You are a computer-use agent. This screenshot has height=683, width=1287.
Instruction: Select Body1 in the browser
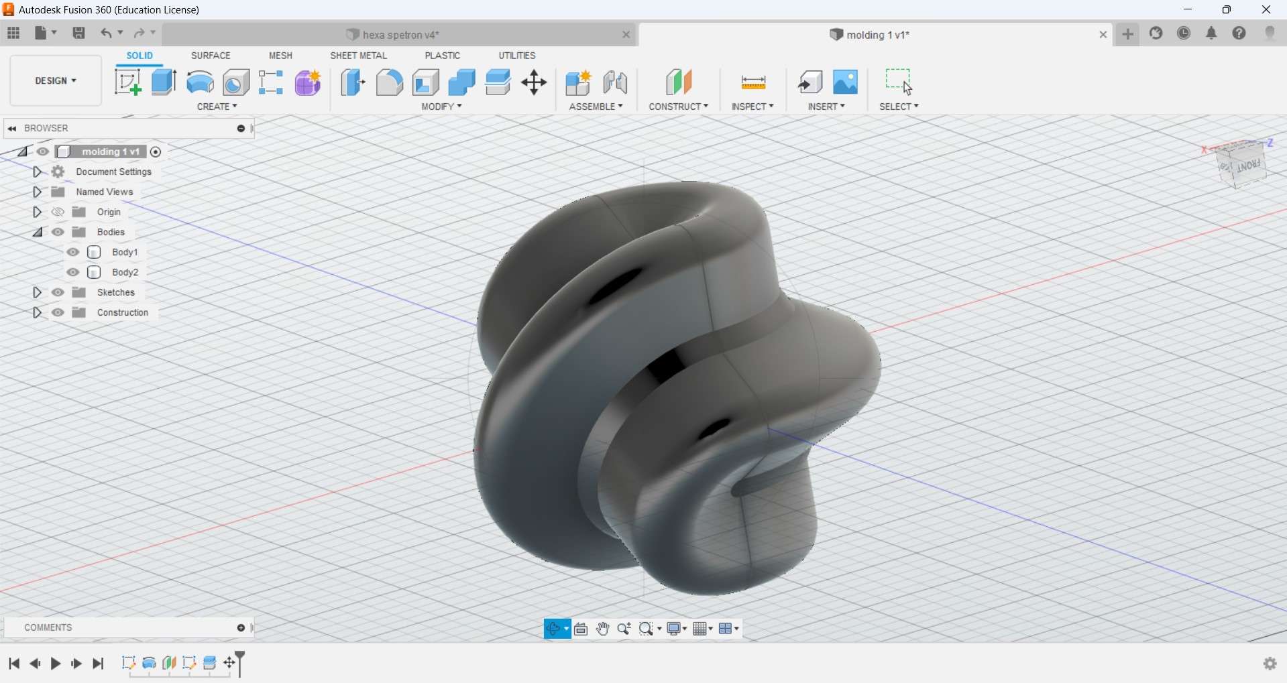coord(125,253)
